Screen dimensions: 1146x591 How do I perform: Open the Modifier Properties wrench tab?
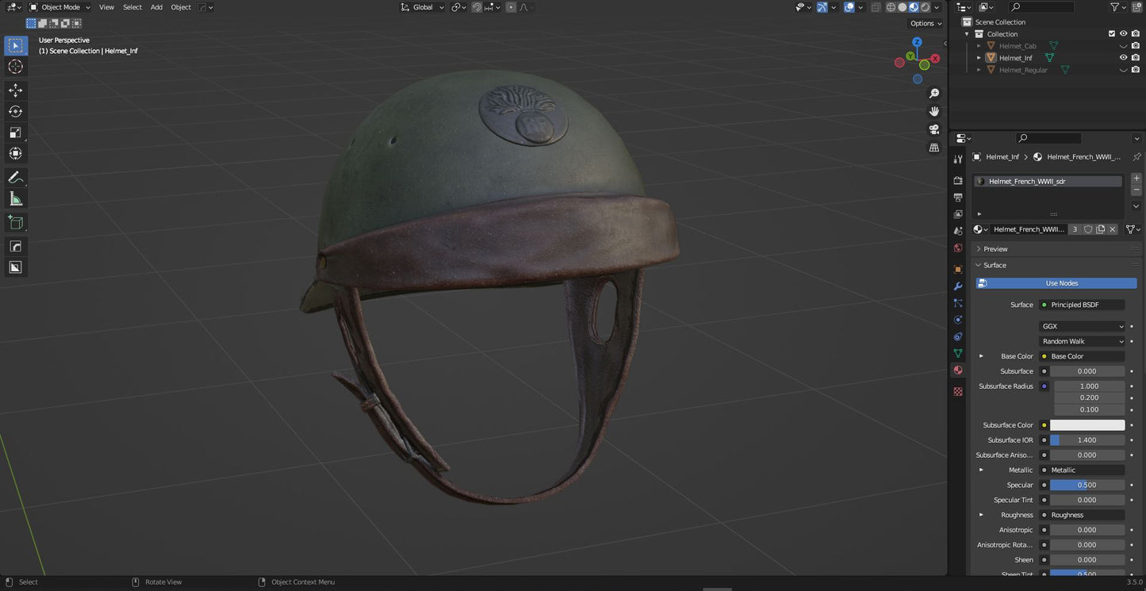(x=957, y=286)
